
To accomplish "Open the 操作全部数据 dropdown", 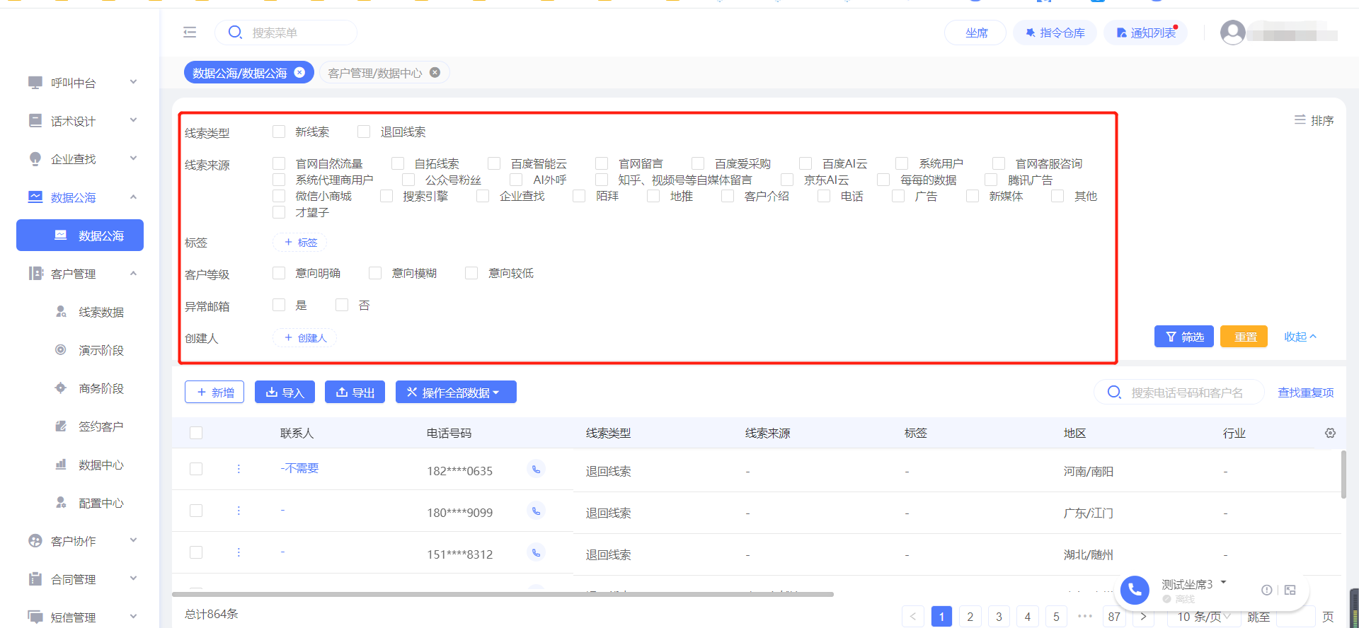I will (x=456, y=392).
